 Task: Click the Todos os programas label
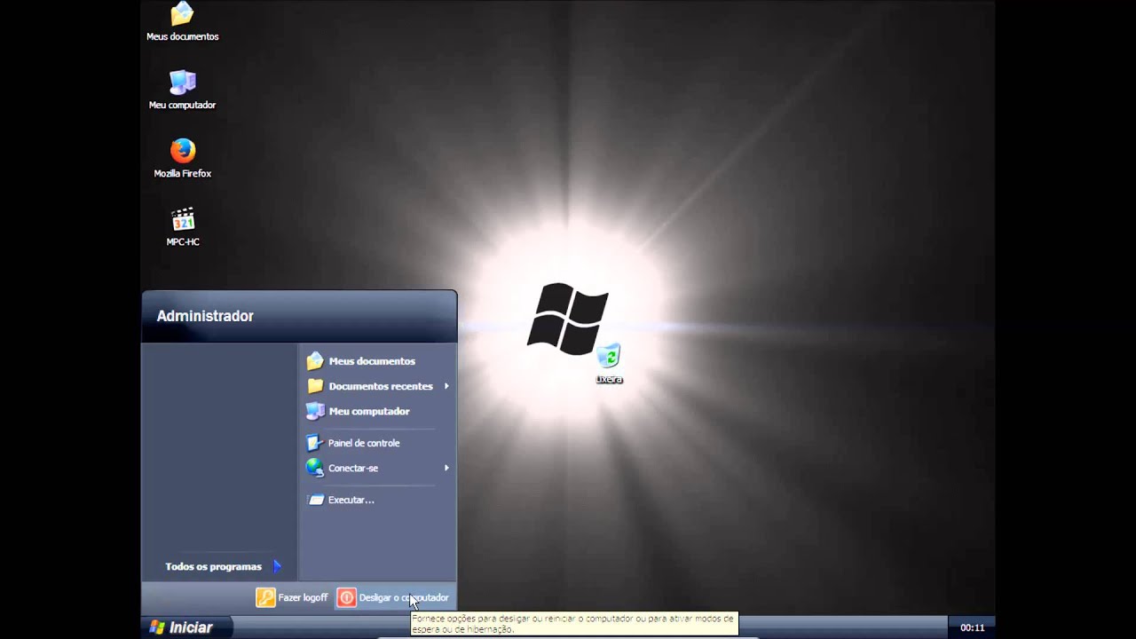[213, 566]
